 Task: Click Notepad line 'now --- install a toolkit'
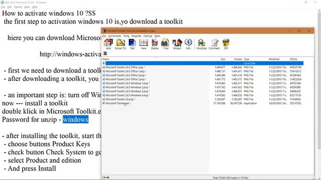(x=35, y=103)
